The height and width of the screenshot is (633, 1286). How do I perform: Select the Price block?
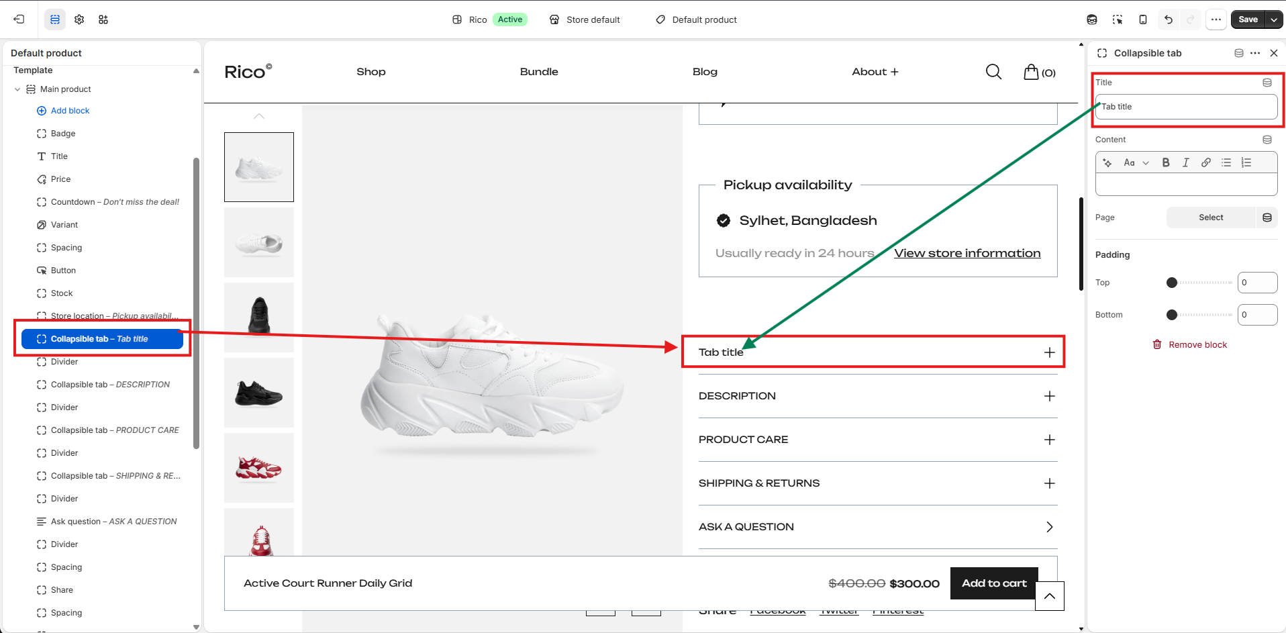[60, 179]
